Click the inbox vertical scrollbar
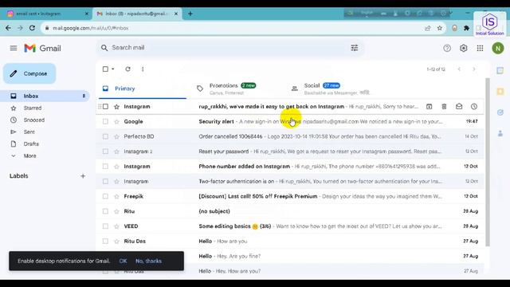This screenshot has height=287, width=510. 487,162
